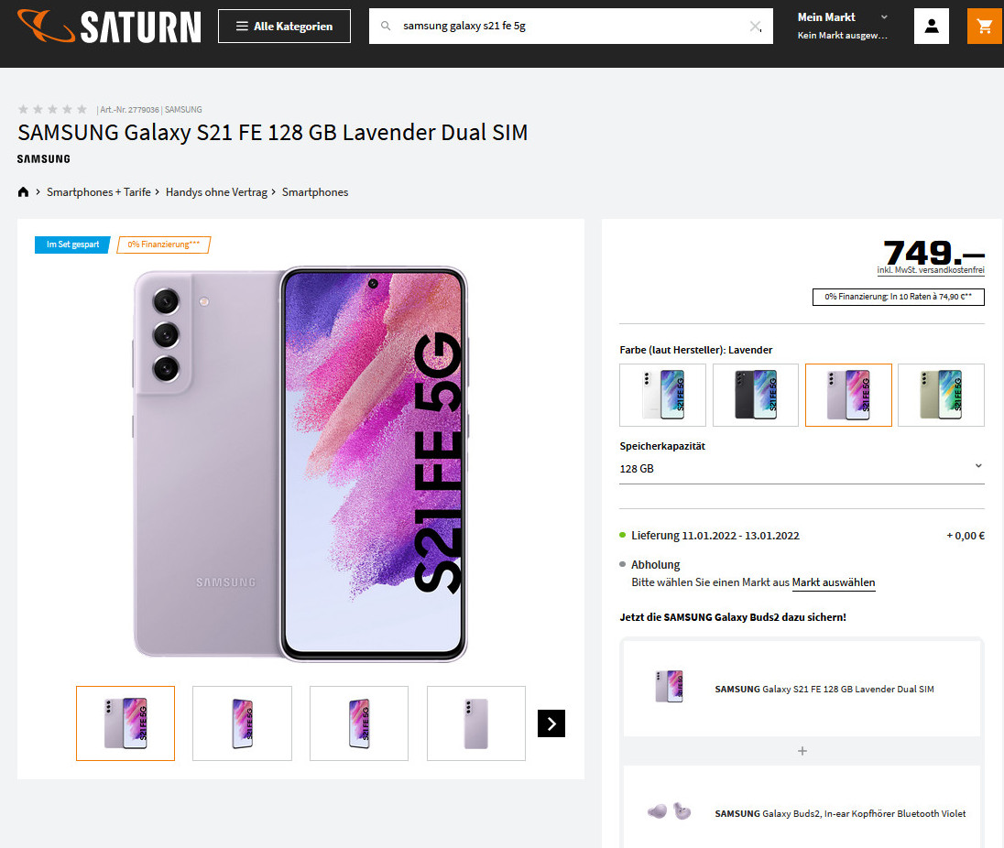Open Alle Kategorien menu
This screenshot has height=848, width=1004.
284,27
